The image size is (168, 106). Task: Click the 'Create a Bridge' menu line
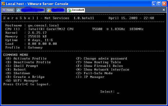click(25, 77)
